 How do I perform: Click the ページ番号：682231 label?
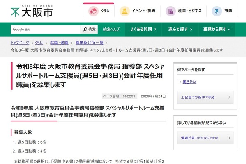[120, 96]
